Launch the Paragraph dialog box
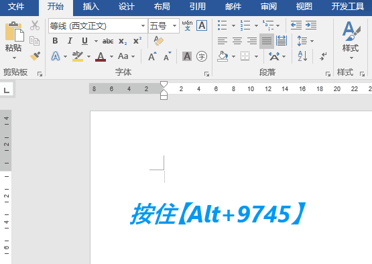 coord(328,74)
